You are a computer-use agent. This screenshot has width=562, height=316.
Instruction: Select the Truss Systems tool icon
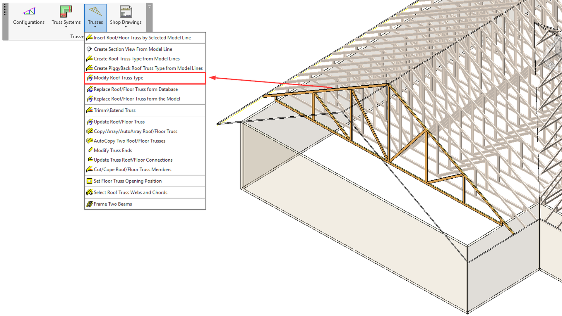click(66, 12)
